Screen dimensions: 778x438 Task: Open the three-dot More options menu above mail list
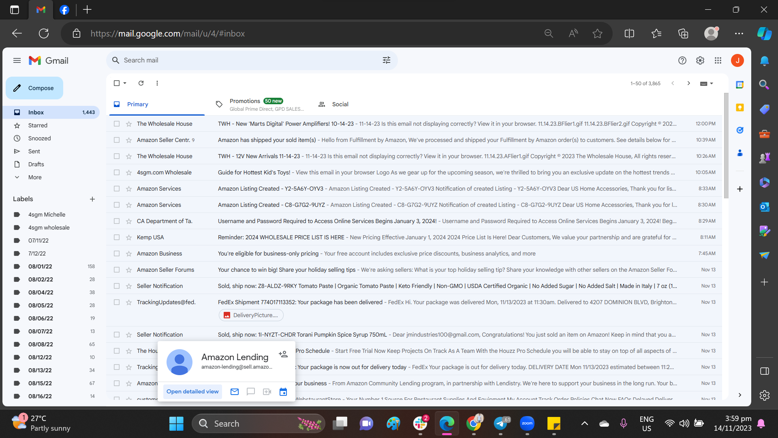(x=157, y=83)
